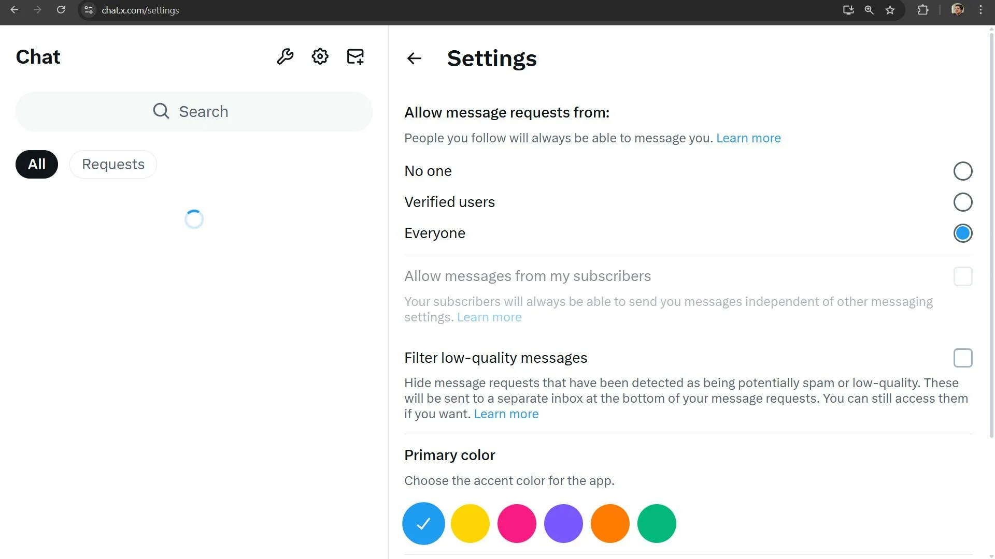
Task: Go back using the Settings back arrow
Action: tap(414, 58)
